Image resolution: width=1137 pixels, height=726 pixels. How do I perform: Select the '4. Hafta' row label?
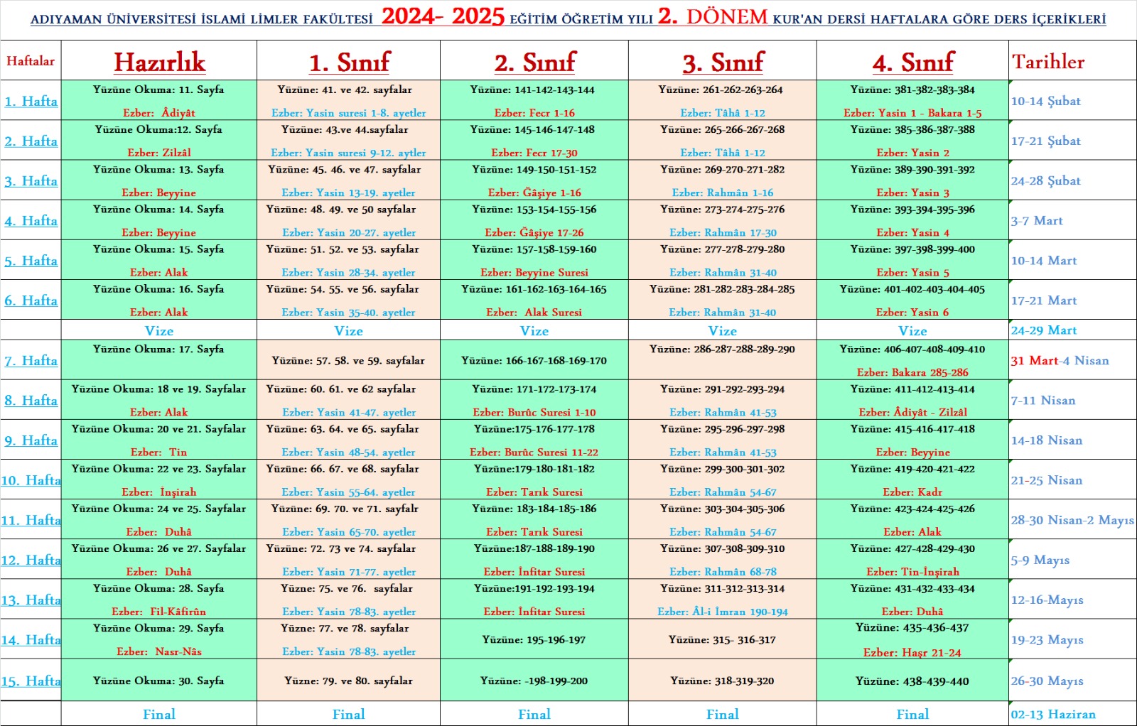coord(31,220)
